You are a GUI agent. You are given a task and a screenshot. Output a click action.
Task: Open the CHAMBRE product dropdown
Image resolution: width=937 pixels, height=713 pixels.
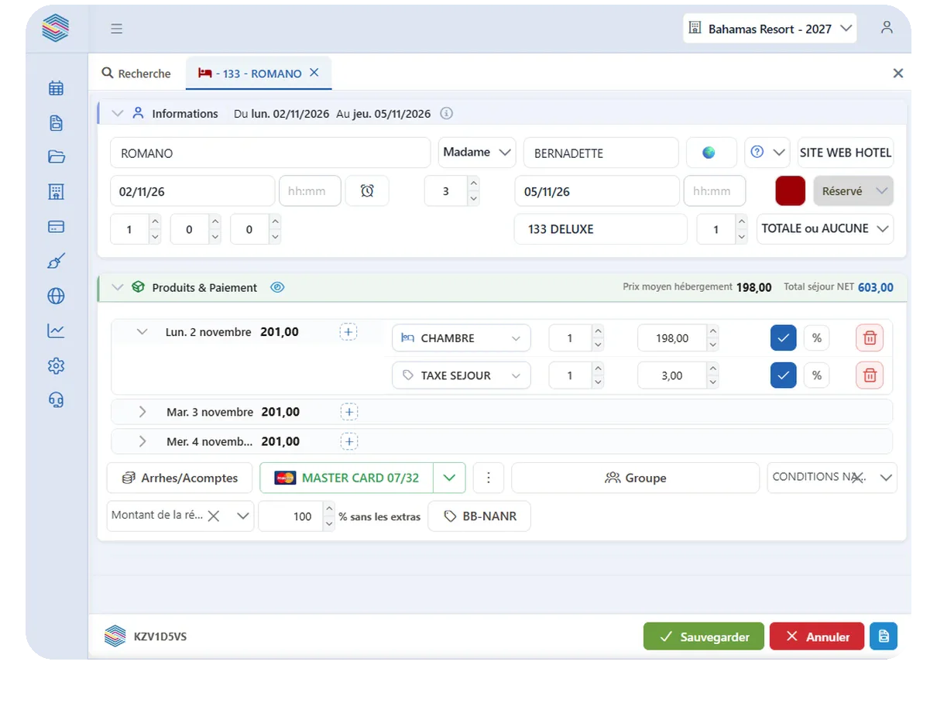click(462, 338)
